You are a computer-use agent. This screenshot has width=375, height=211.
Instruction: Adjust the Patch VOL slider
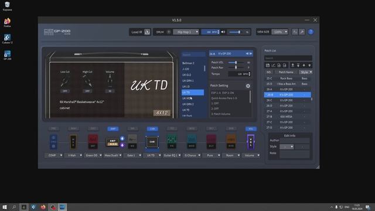pos(236,63)
